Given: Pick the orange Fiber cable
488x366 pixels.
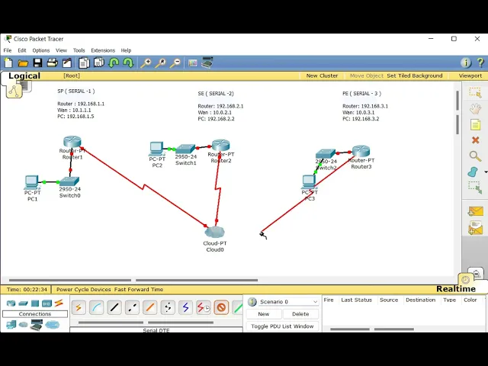Looking at the screenshot, I should 150,307.
